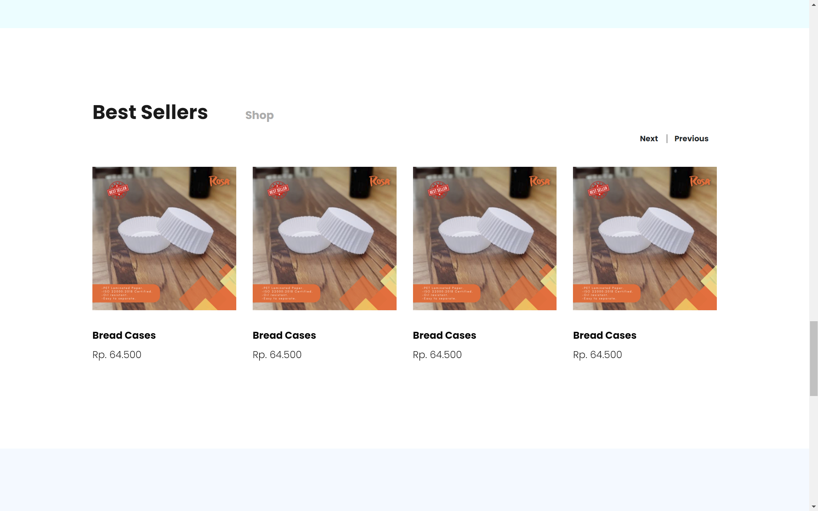Click the scrollbar up arrow
The image size is (818, 511).
coord(814,4)
